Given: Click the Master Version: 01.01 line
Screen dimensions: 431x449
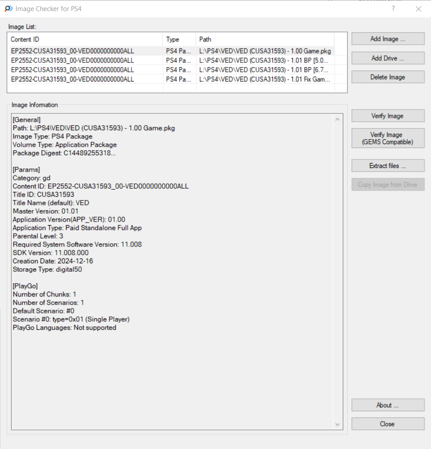Looking at the screenshot, I should point(46,211).
